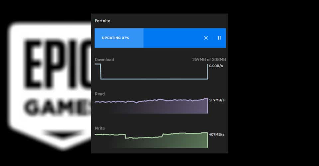Click the Download label
The width and height of the screenshot is (319, 166).
click(x=104, y=59)
